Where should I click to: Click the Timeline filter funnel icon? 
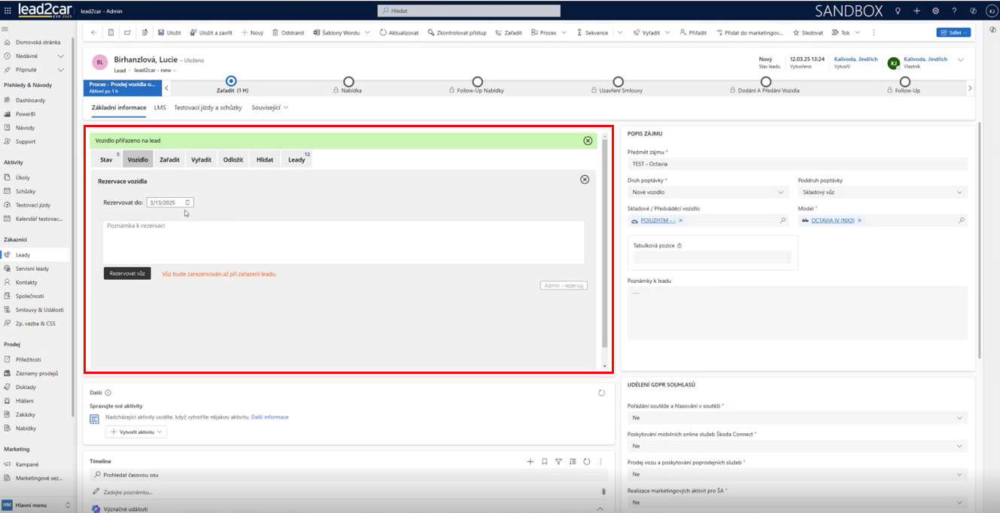coord(558,462)
